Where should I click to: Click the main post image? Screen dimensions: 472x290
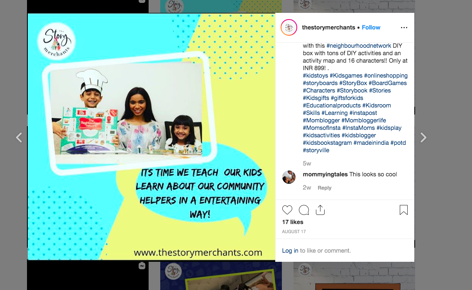[152, 136]
